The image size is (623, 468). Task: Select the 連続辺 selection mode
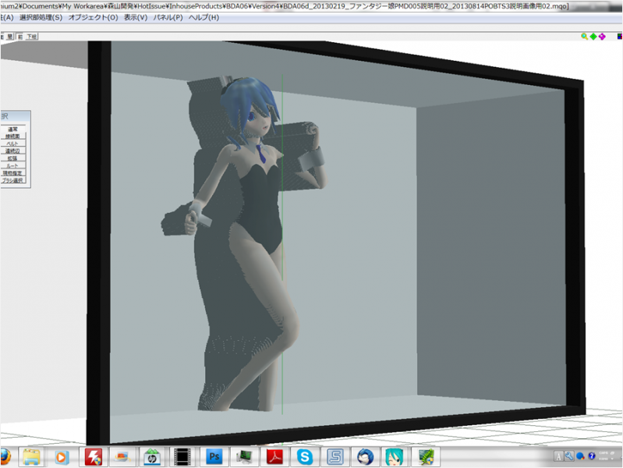(x=12, y=151)
